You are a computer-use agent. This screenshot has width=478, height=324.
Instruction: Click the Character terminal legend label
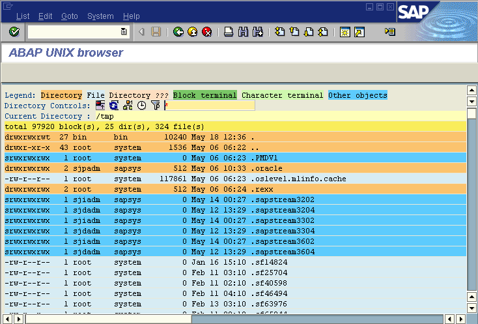point(282,95)
